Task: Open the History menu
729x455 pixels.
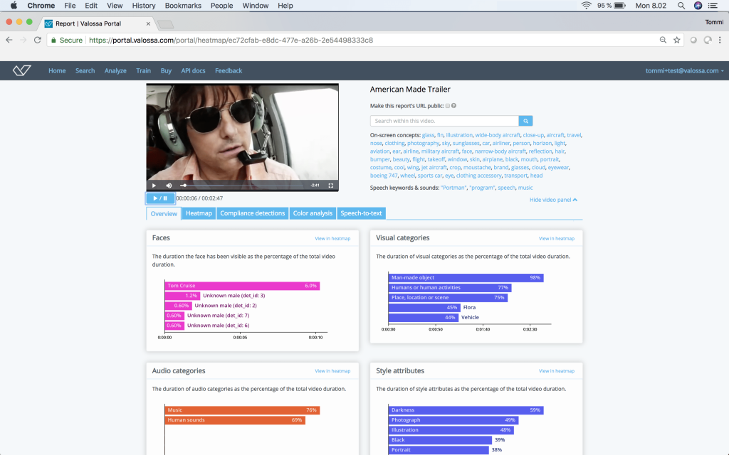Action: coord(144,6)
